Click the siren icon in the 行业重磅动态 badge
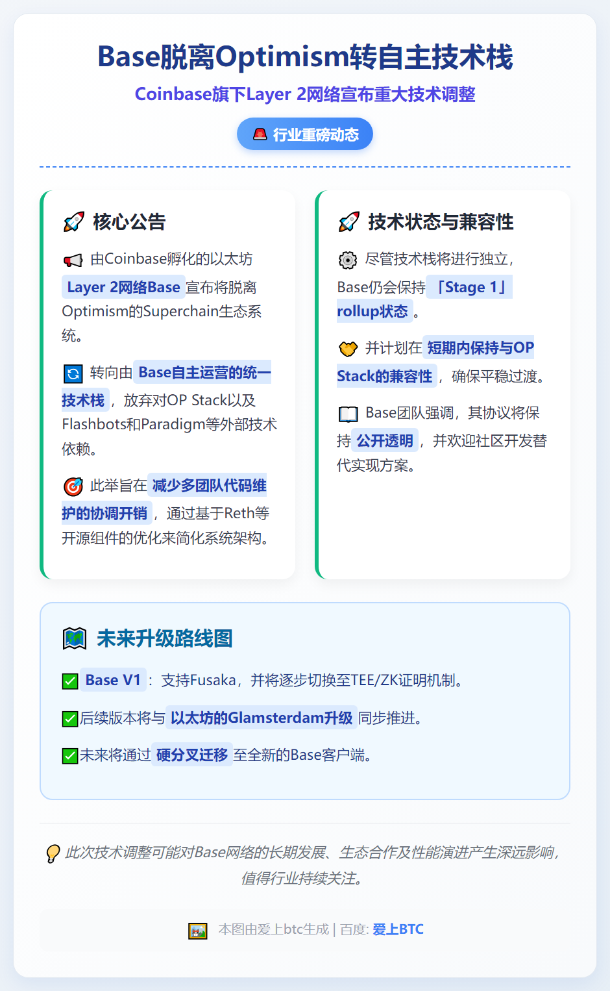610x991 pixels. coord(260,134)
